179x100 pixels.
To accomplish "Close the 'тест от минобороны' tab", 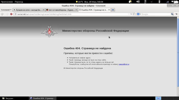I will (76, 10).
